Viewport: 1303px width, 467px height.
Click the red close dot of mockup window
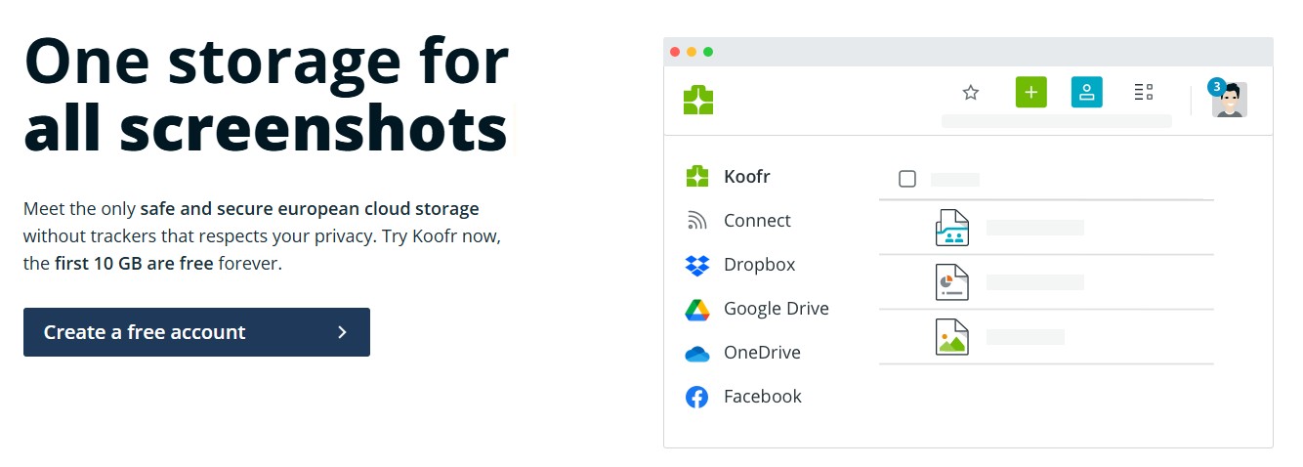tap(675, 52)
